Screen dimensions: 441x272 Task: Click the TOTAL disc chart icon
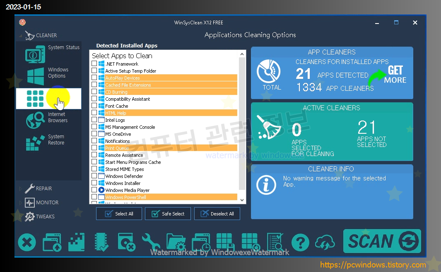[269, 71]
